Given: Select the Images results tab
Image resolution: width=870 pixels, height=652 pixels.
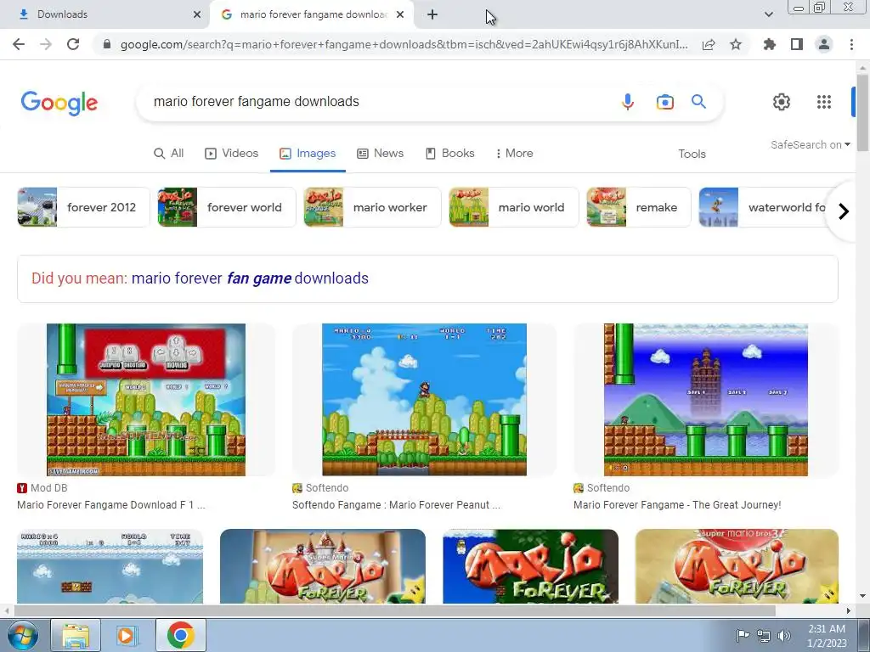Looking at the screenshot, I should tap(308, 153).
